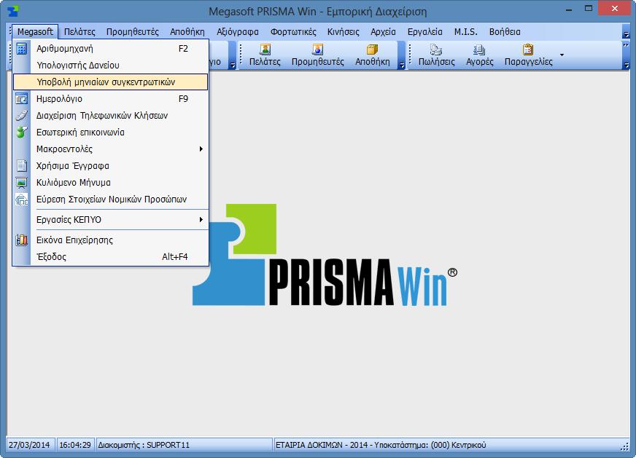Open the Βοήθεια menu
This screenshot has height=458, width=636.
(x=505, y=31)
